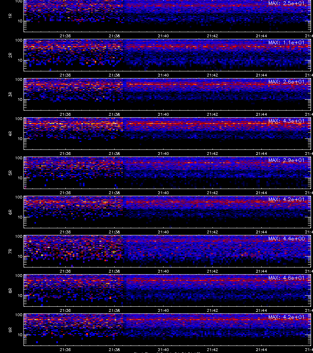Click the 21:42 time label under panel 9R
Screen dimensions: 313x353
[x=212, y=350]
